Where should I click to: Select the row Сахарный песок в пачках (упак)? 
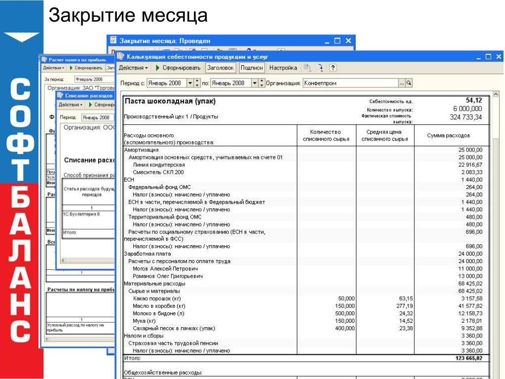coord(306,328)
